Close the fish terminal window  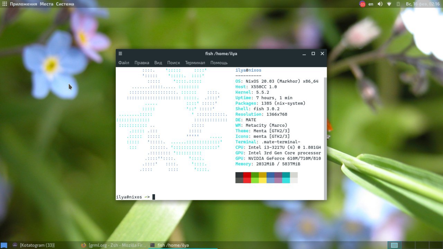click(x=322, y=54)
